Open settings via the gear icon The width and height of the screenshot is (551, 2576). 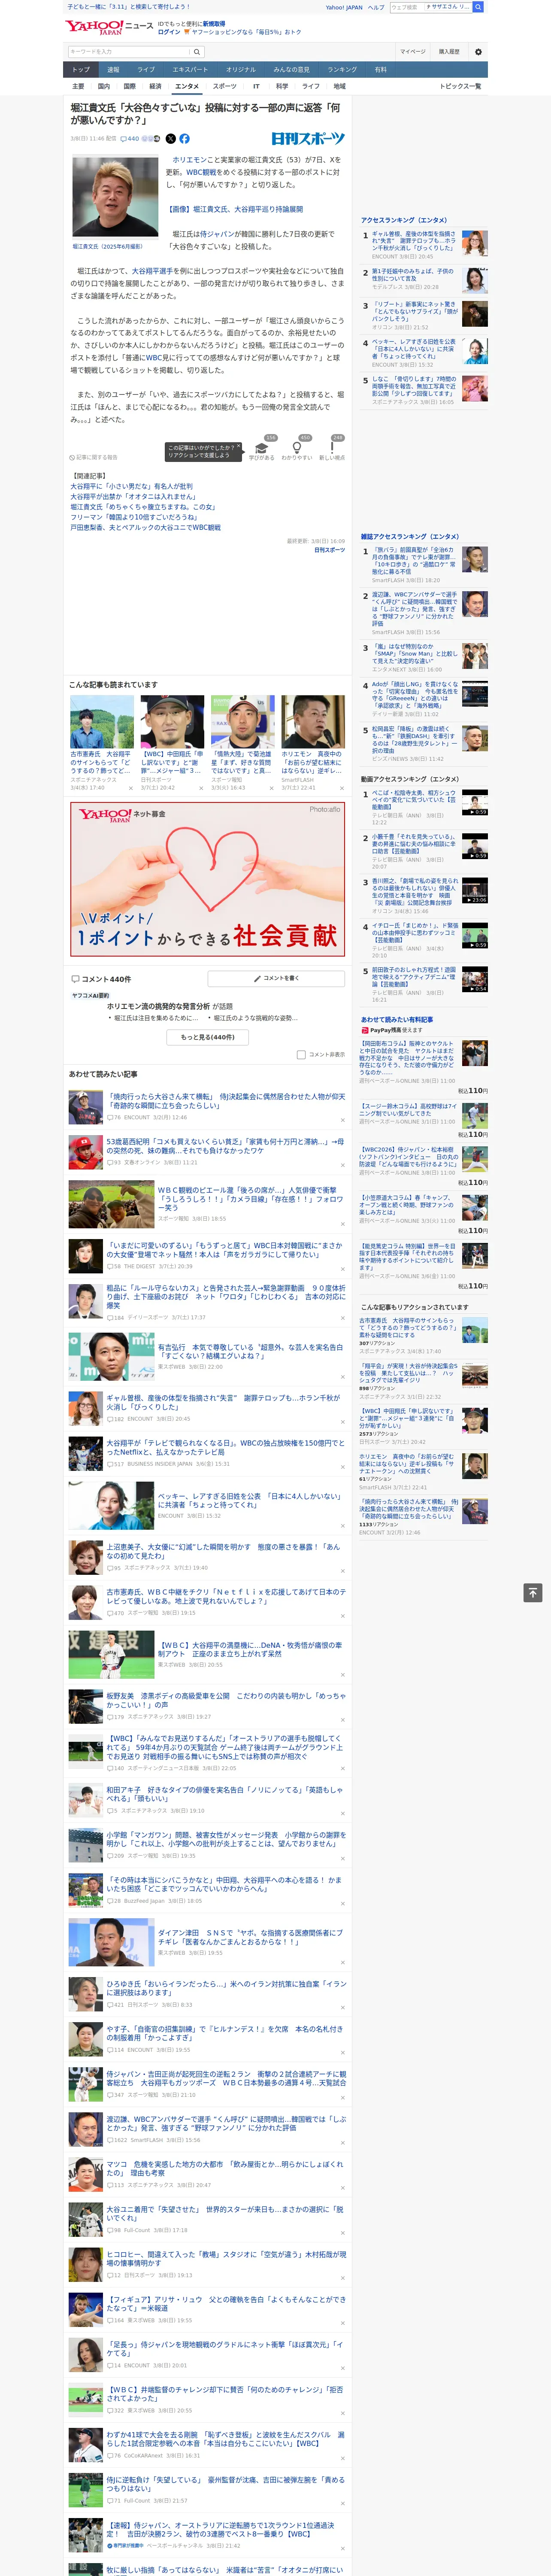pyautogui.click(x=477, y=52)
